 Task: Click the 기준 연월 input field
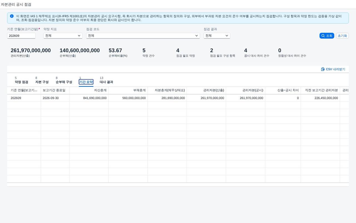point(21,36)
